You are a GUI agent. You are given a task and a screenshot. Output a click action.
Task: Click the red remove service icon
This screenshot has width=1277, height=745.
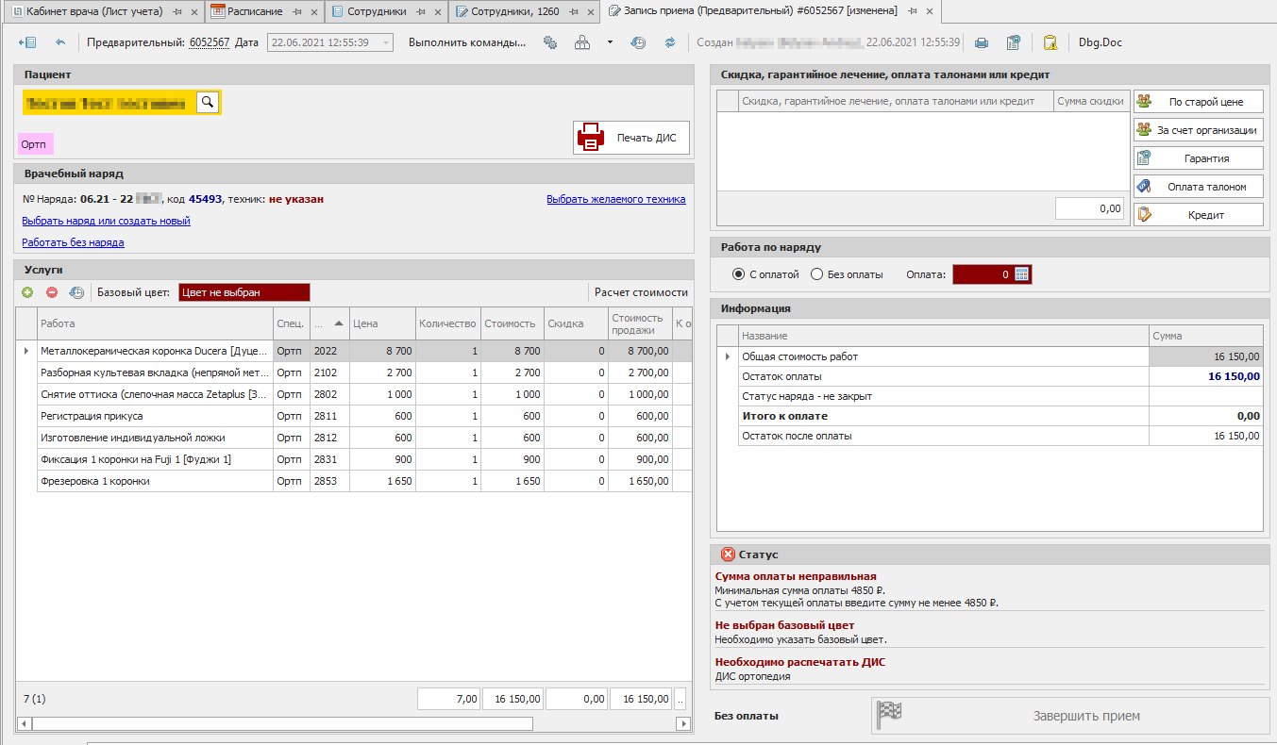52,292
